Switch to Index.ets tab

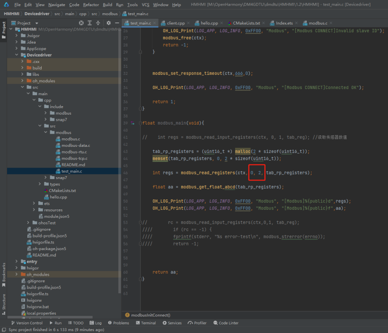point(284,23)
